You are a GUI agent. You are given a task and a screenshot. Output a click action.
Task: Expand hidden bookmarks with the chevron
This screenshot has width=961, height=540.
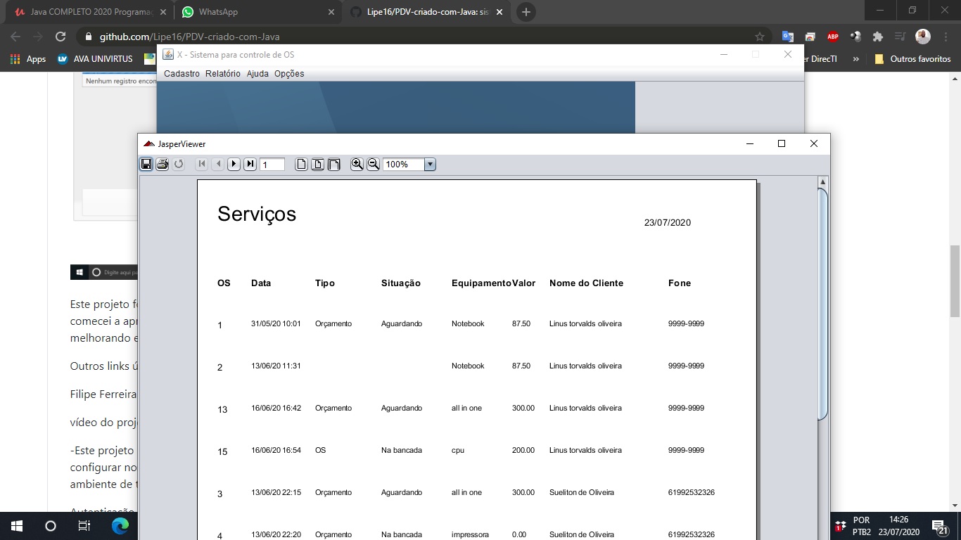(x=855, y=59)
